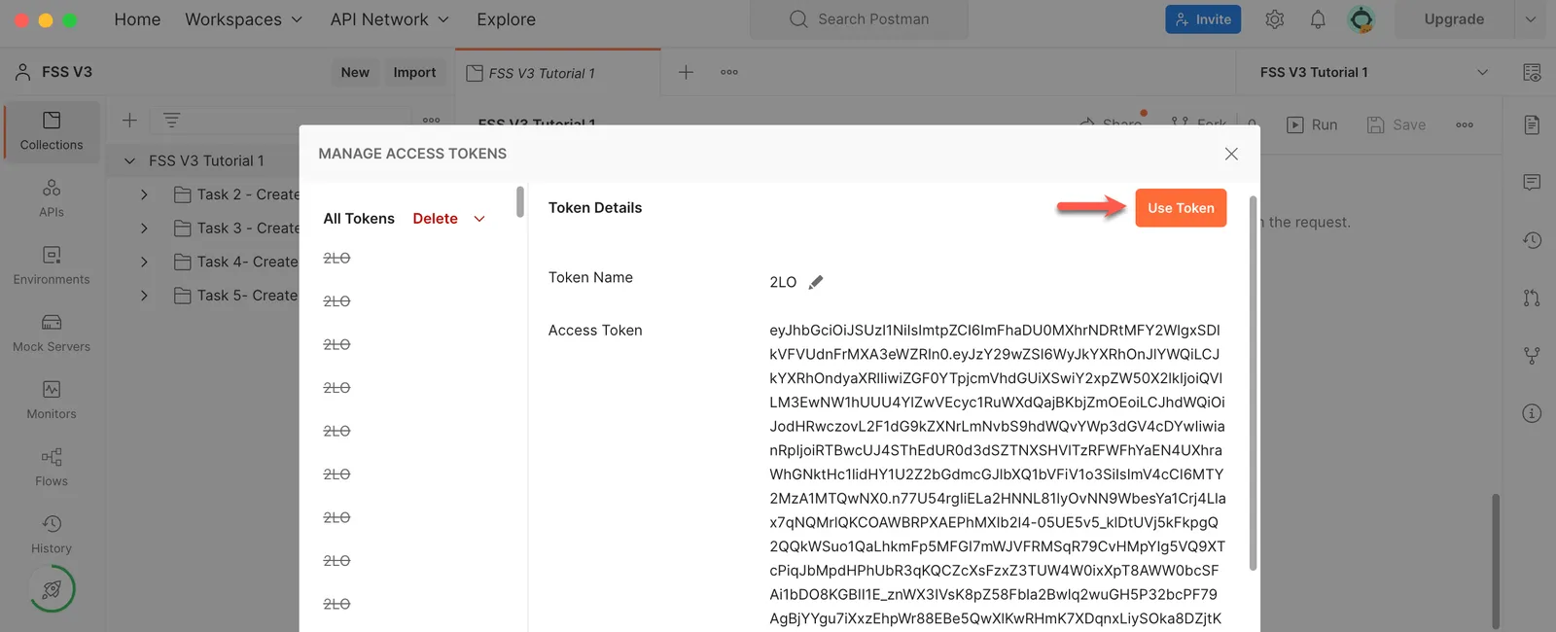Viewport: 1556px width, 632px height.
Task: Expand the Task 3 - Create folder
Action: pos(144,228)
